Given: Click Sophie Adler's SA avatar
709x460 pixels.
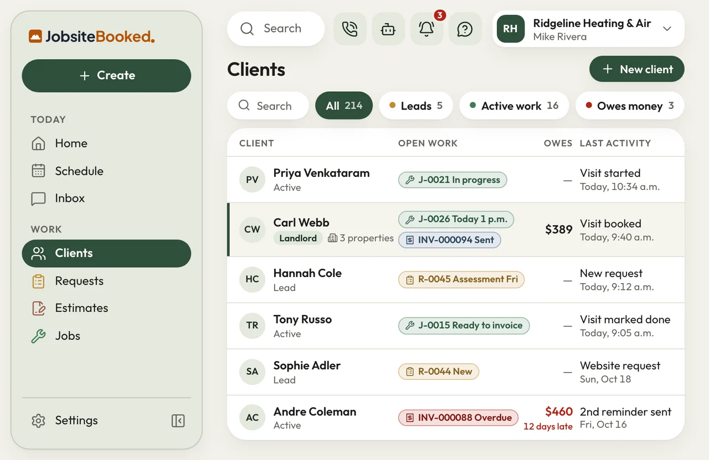Looking at the screenshot, I should click(x=252, y=372).
